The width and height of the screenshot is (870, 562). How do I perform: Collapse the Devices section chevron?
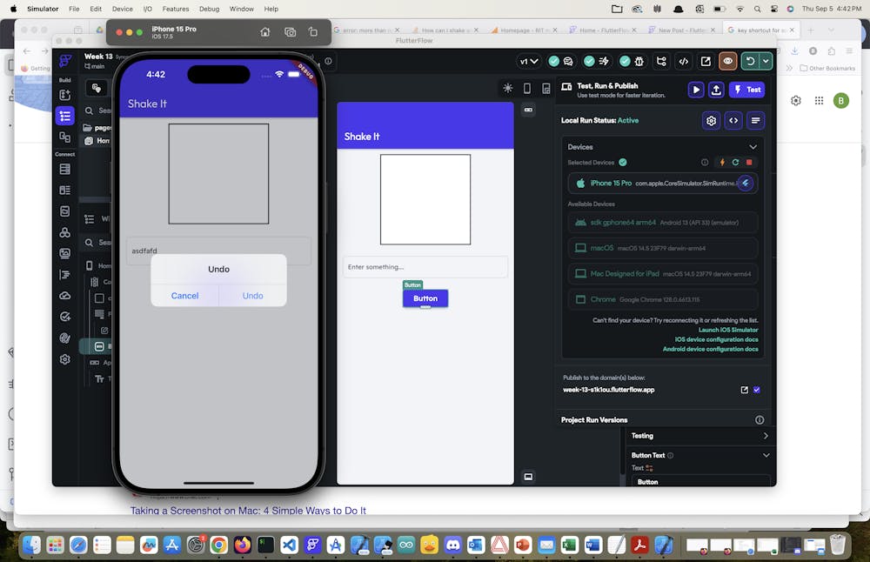[x=753, y=147]
